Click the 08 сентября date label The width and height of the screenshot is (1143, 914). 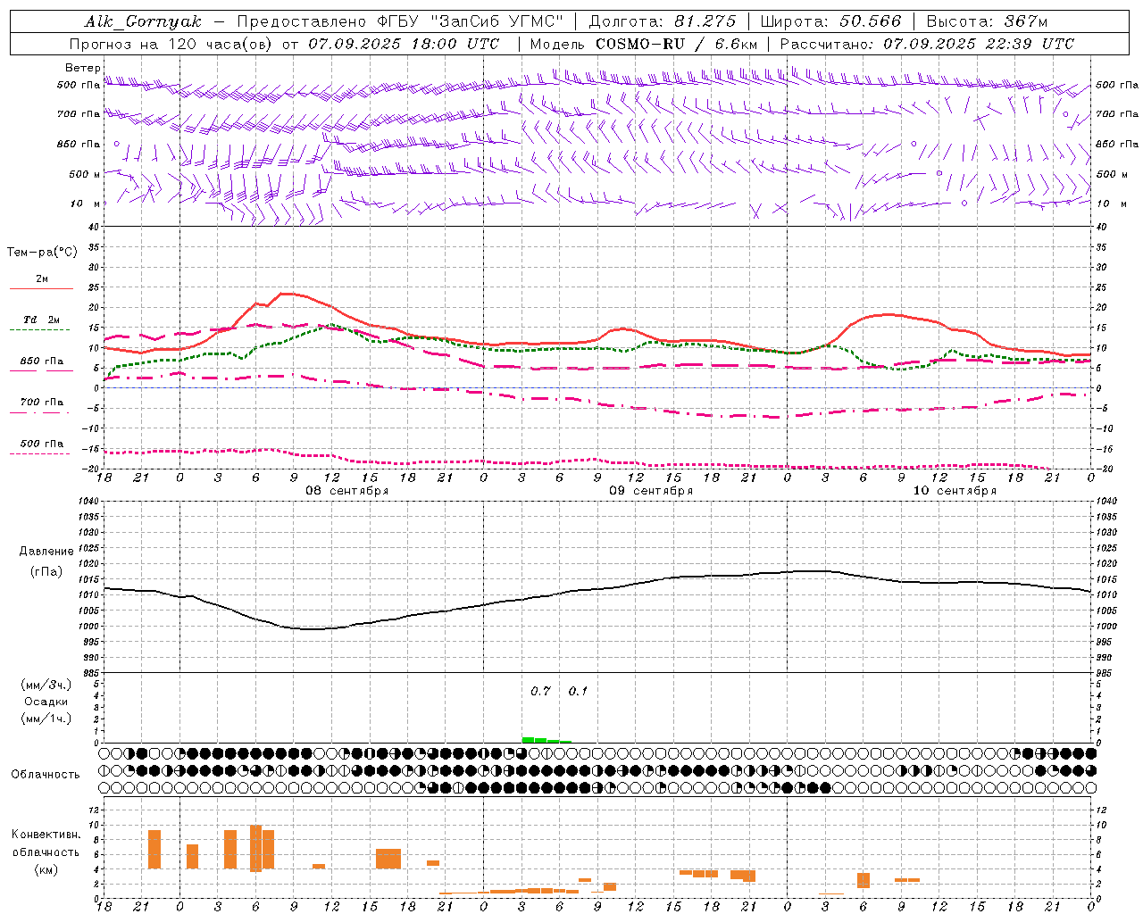[347, 491]
